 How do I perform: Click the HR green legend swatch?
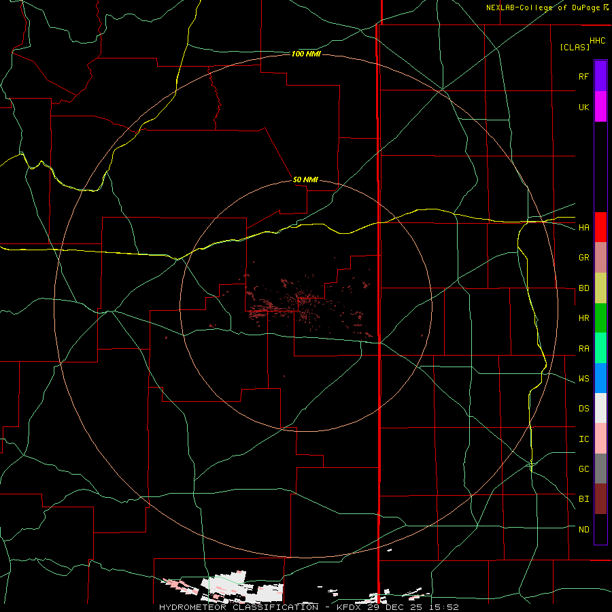point(600,318)
